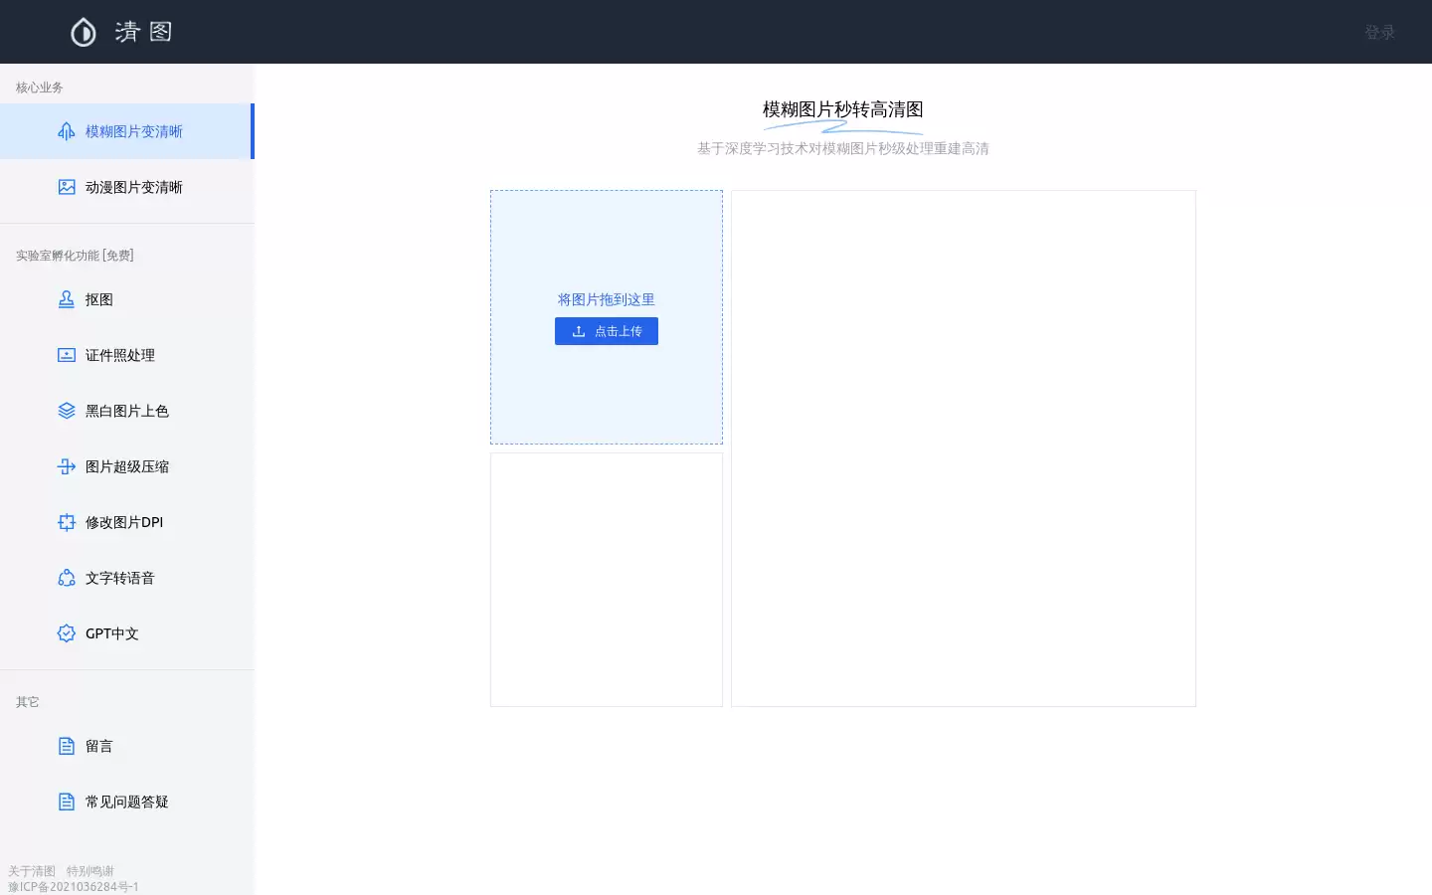Click the 文字转语音 icon
The height and width of the screenshot is (895, 1432).
pos(67,578)
